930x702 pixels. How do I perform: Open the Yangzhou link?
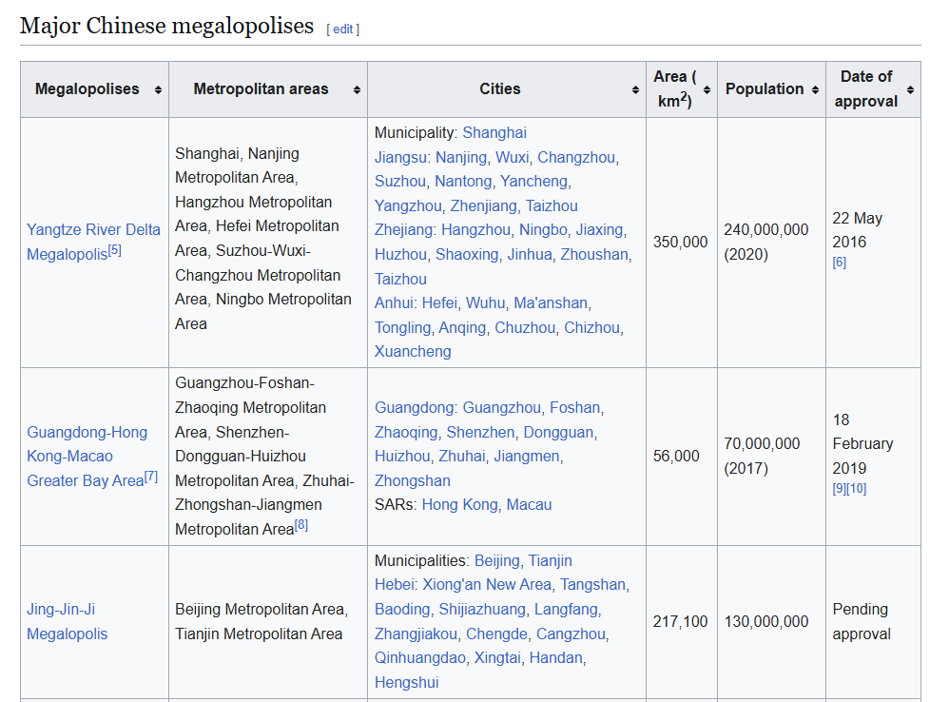pos(408,205)
